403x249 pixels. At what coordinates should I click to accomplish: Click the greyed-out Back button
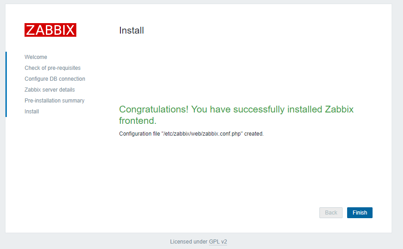pos(331,213)
